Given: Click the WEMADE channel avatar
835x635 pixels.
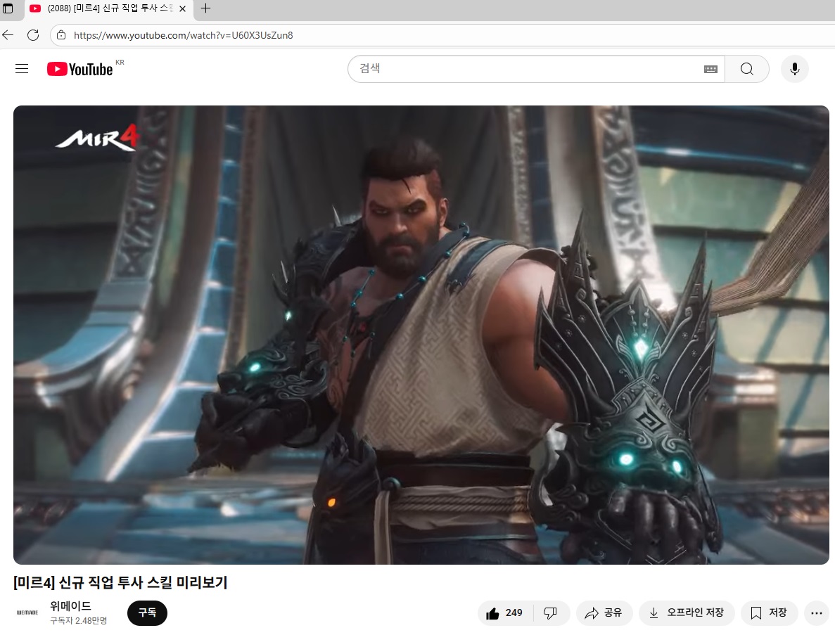Looking at the screenshot, I should pyautogui.click(x=27, y=613).
